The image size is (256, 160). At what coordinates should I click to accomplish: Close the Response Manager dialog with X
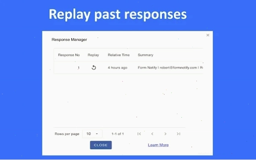[x=208, y=35]
